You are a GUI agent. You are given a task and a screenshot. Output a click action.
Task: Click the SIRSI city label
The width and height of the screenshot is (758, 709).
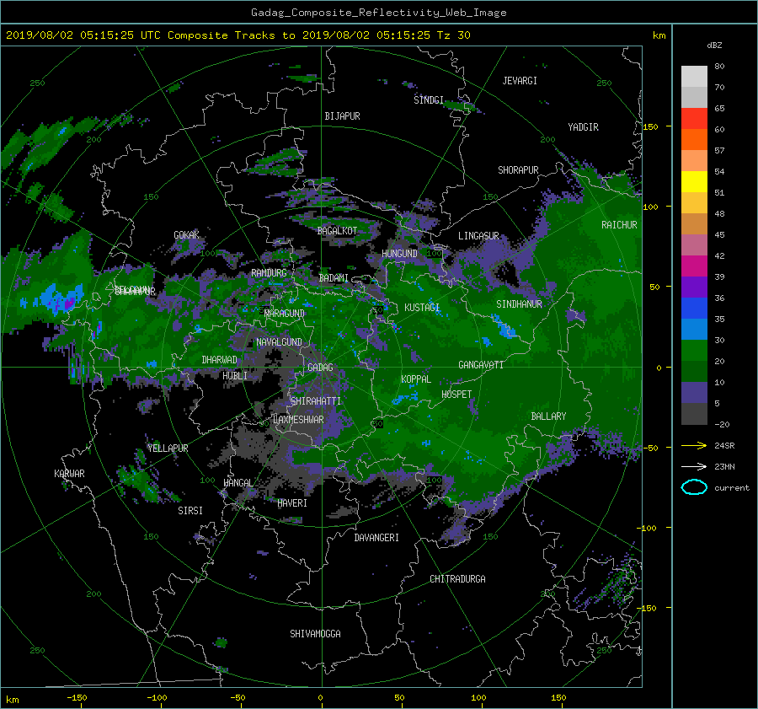pyautogui.click(x=190, y=511)
